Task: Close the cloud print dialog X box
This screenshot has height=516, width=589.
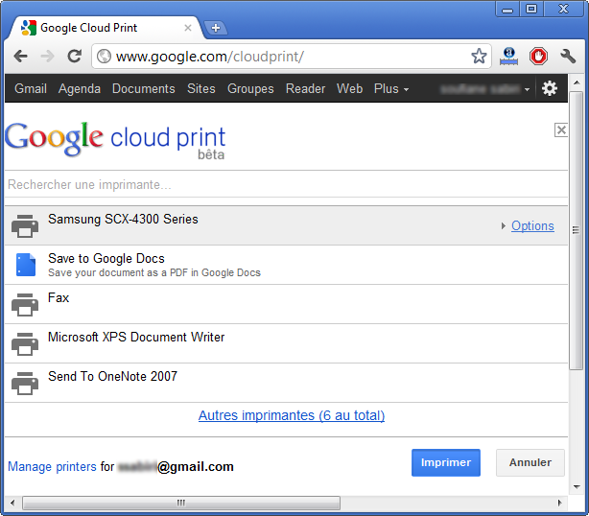Action: click(561, 129)
